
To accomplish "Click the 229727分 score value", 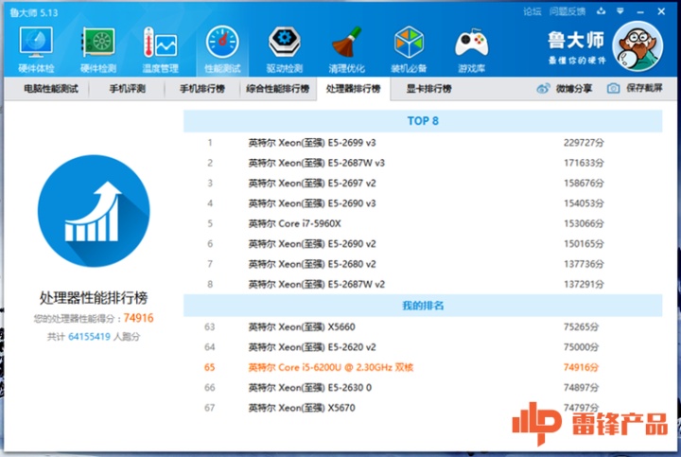I will tap(584, 143).
